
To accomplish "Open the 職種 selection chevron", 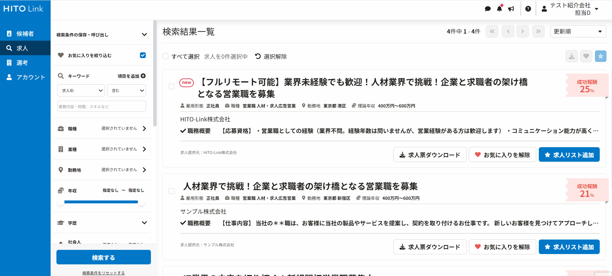I will click(144, 128).
